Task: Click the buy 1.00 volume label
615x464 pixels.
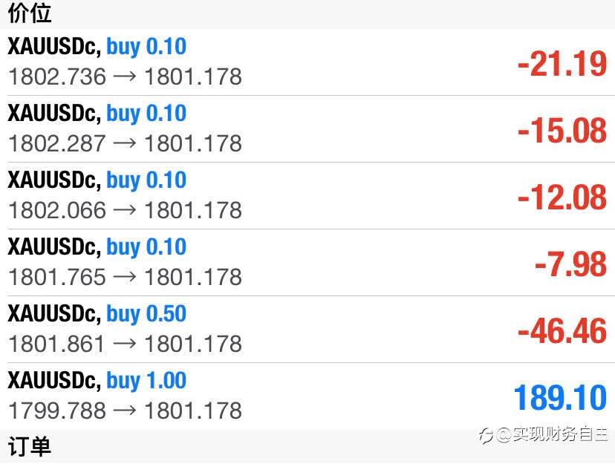Action: [x=146, y=381]
